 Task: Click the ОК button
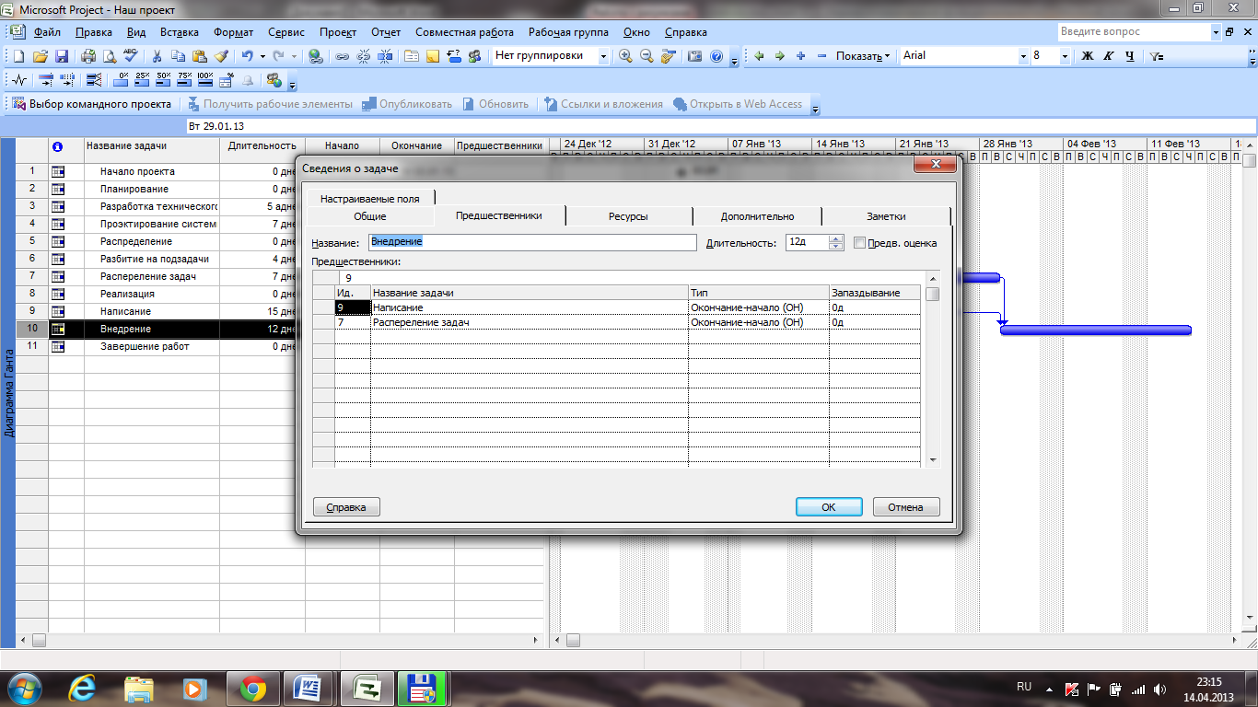click(x=829, y=507)
